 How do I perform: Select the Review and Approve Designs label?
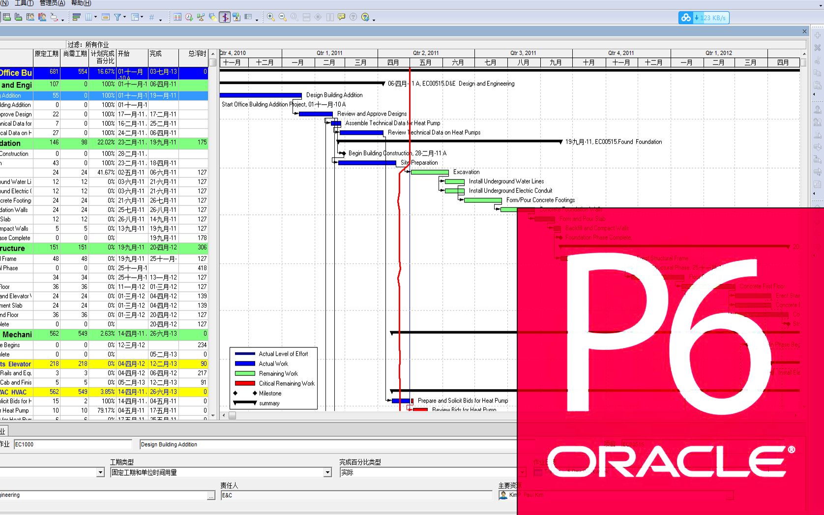coord(372,114)
